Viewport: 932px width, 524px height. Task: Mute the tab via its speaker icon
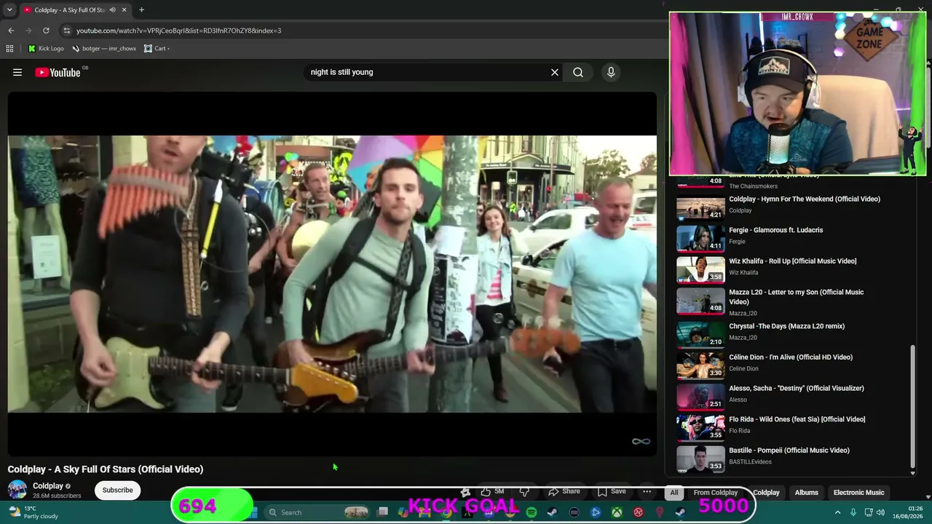112,10
